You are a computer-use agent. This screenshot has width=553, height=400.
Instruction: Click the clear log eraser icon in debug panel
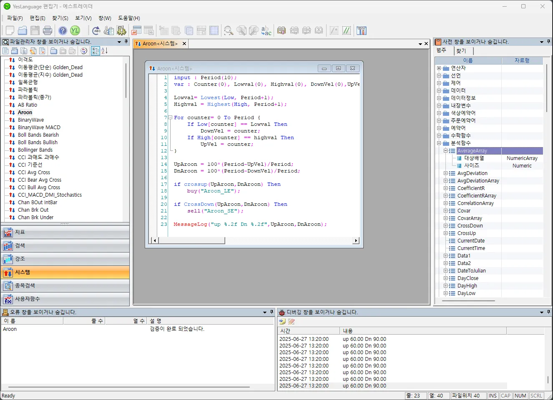click(x=292, y=322)
